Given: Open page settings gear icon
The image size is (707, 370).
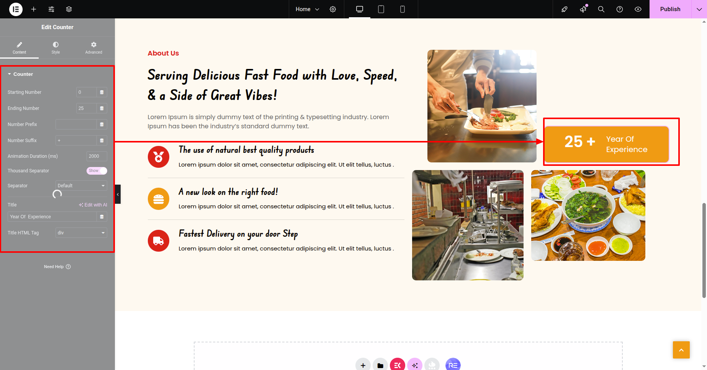Looking at the screenshot, I should [x=333, y=9].
